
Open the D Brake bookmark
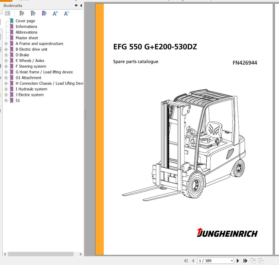pyautogui.click(x=22, y=55)
